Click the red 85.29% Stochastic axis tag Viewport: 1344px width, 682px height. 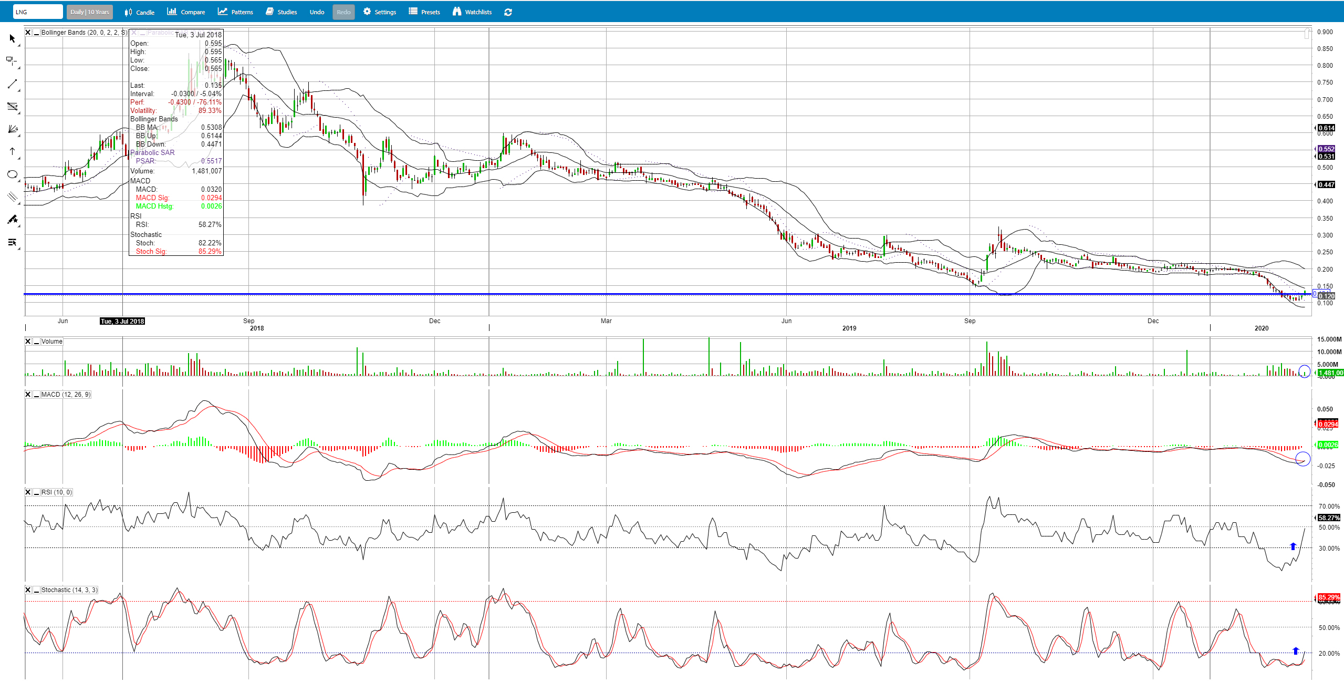(x=1329, y=598)
